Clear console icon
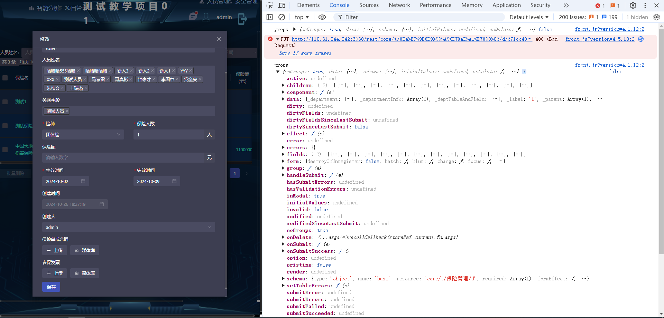The height and width of the screenshot is (318, 664). point(282,17)
